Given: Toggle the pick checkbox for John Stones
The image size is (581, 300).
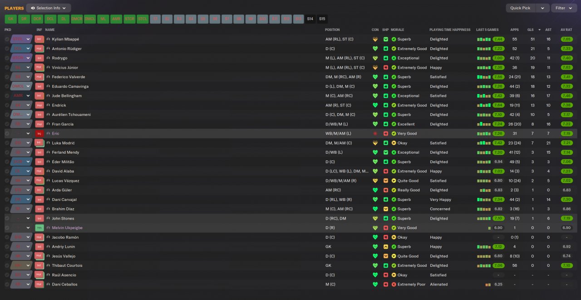Looking at the screenshot, I should (7, 218).
